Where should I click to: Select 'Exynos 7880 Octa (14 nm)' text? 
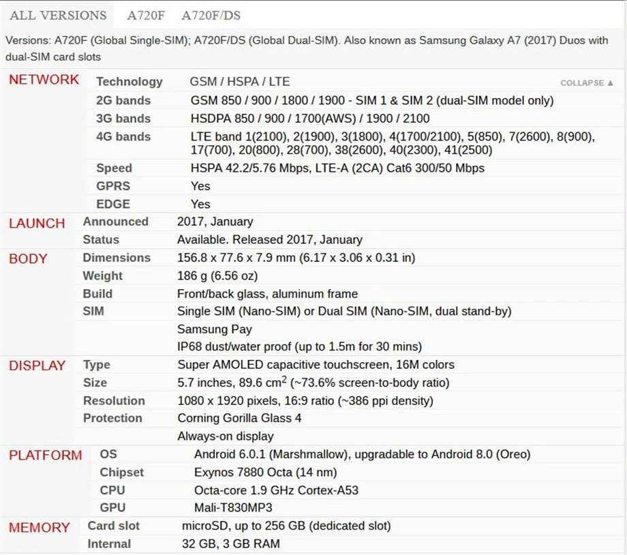[266, 472]
